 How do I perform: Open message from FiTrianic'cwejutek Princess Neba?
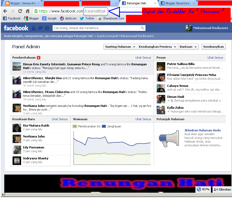pos(190,77)
